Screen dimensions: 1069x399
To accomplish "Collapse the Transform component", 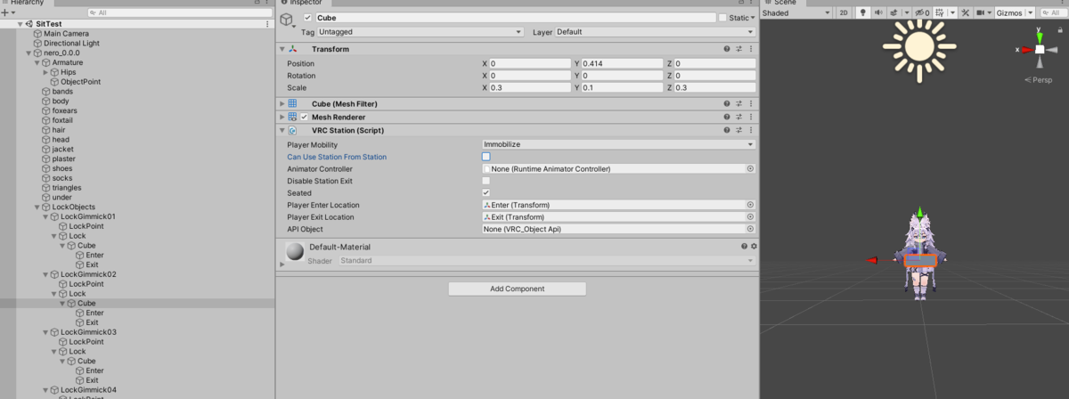I will [282, 49].
